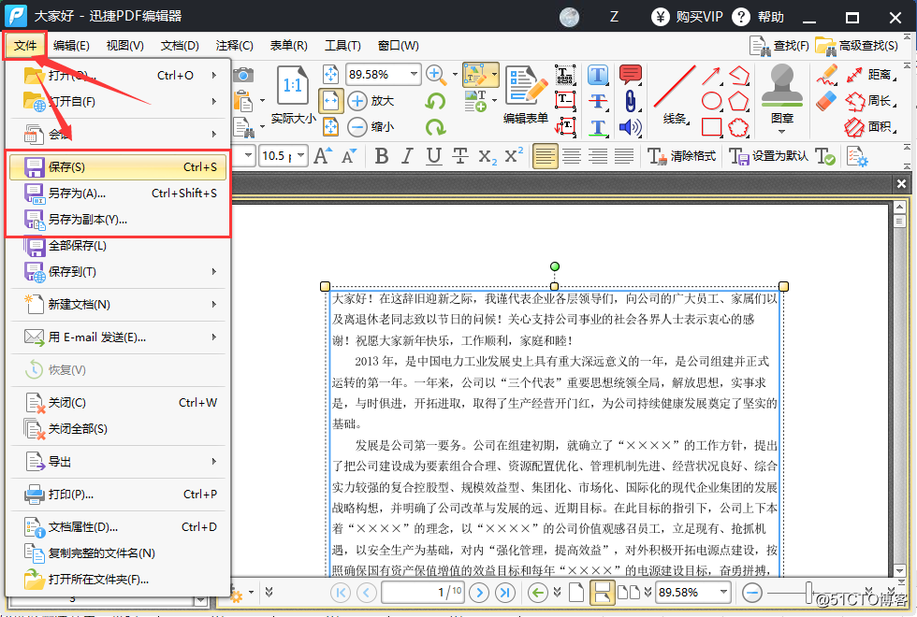Select the 线条 line tool
This screenshot has height=617, width=917.
675,94
